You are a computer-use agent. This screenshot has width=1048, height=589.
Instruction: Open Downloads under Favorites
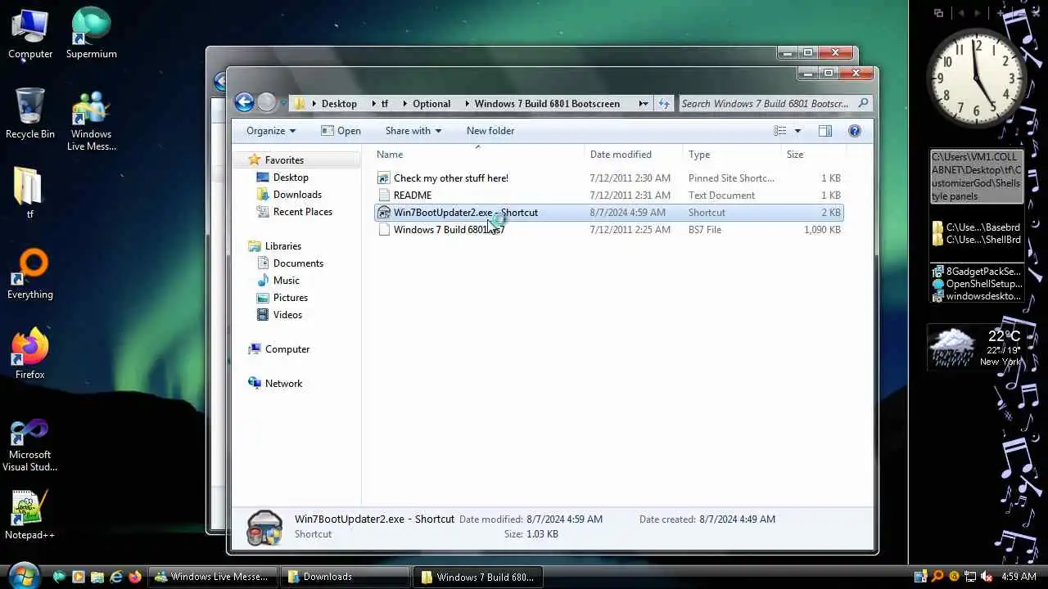pyautogui.click(x=297, y=195)
